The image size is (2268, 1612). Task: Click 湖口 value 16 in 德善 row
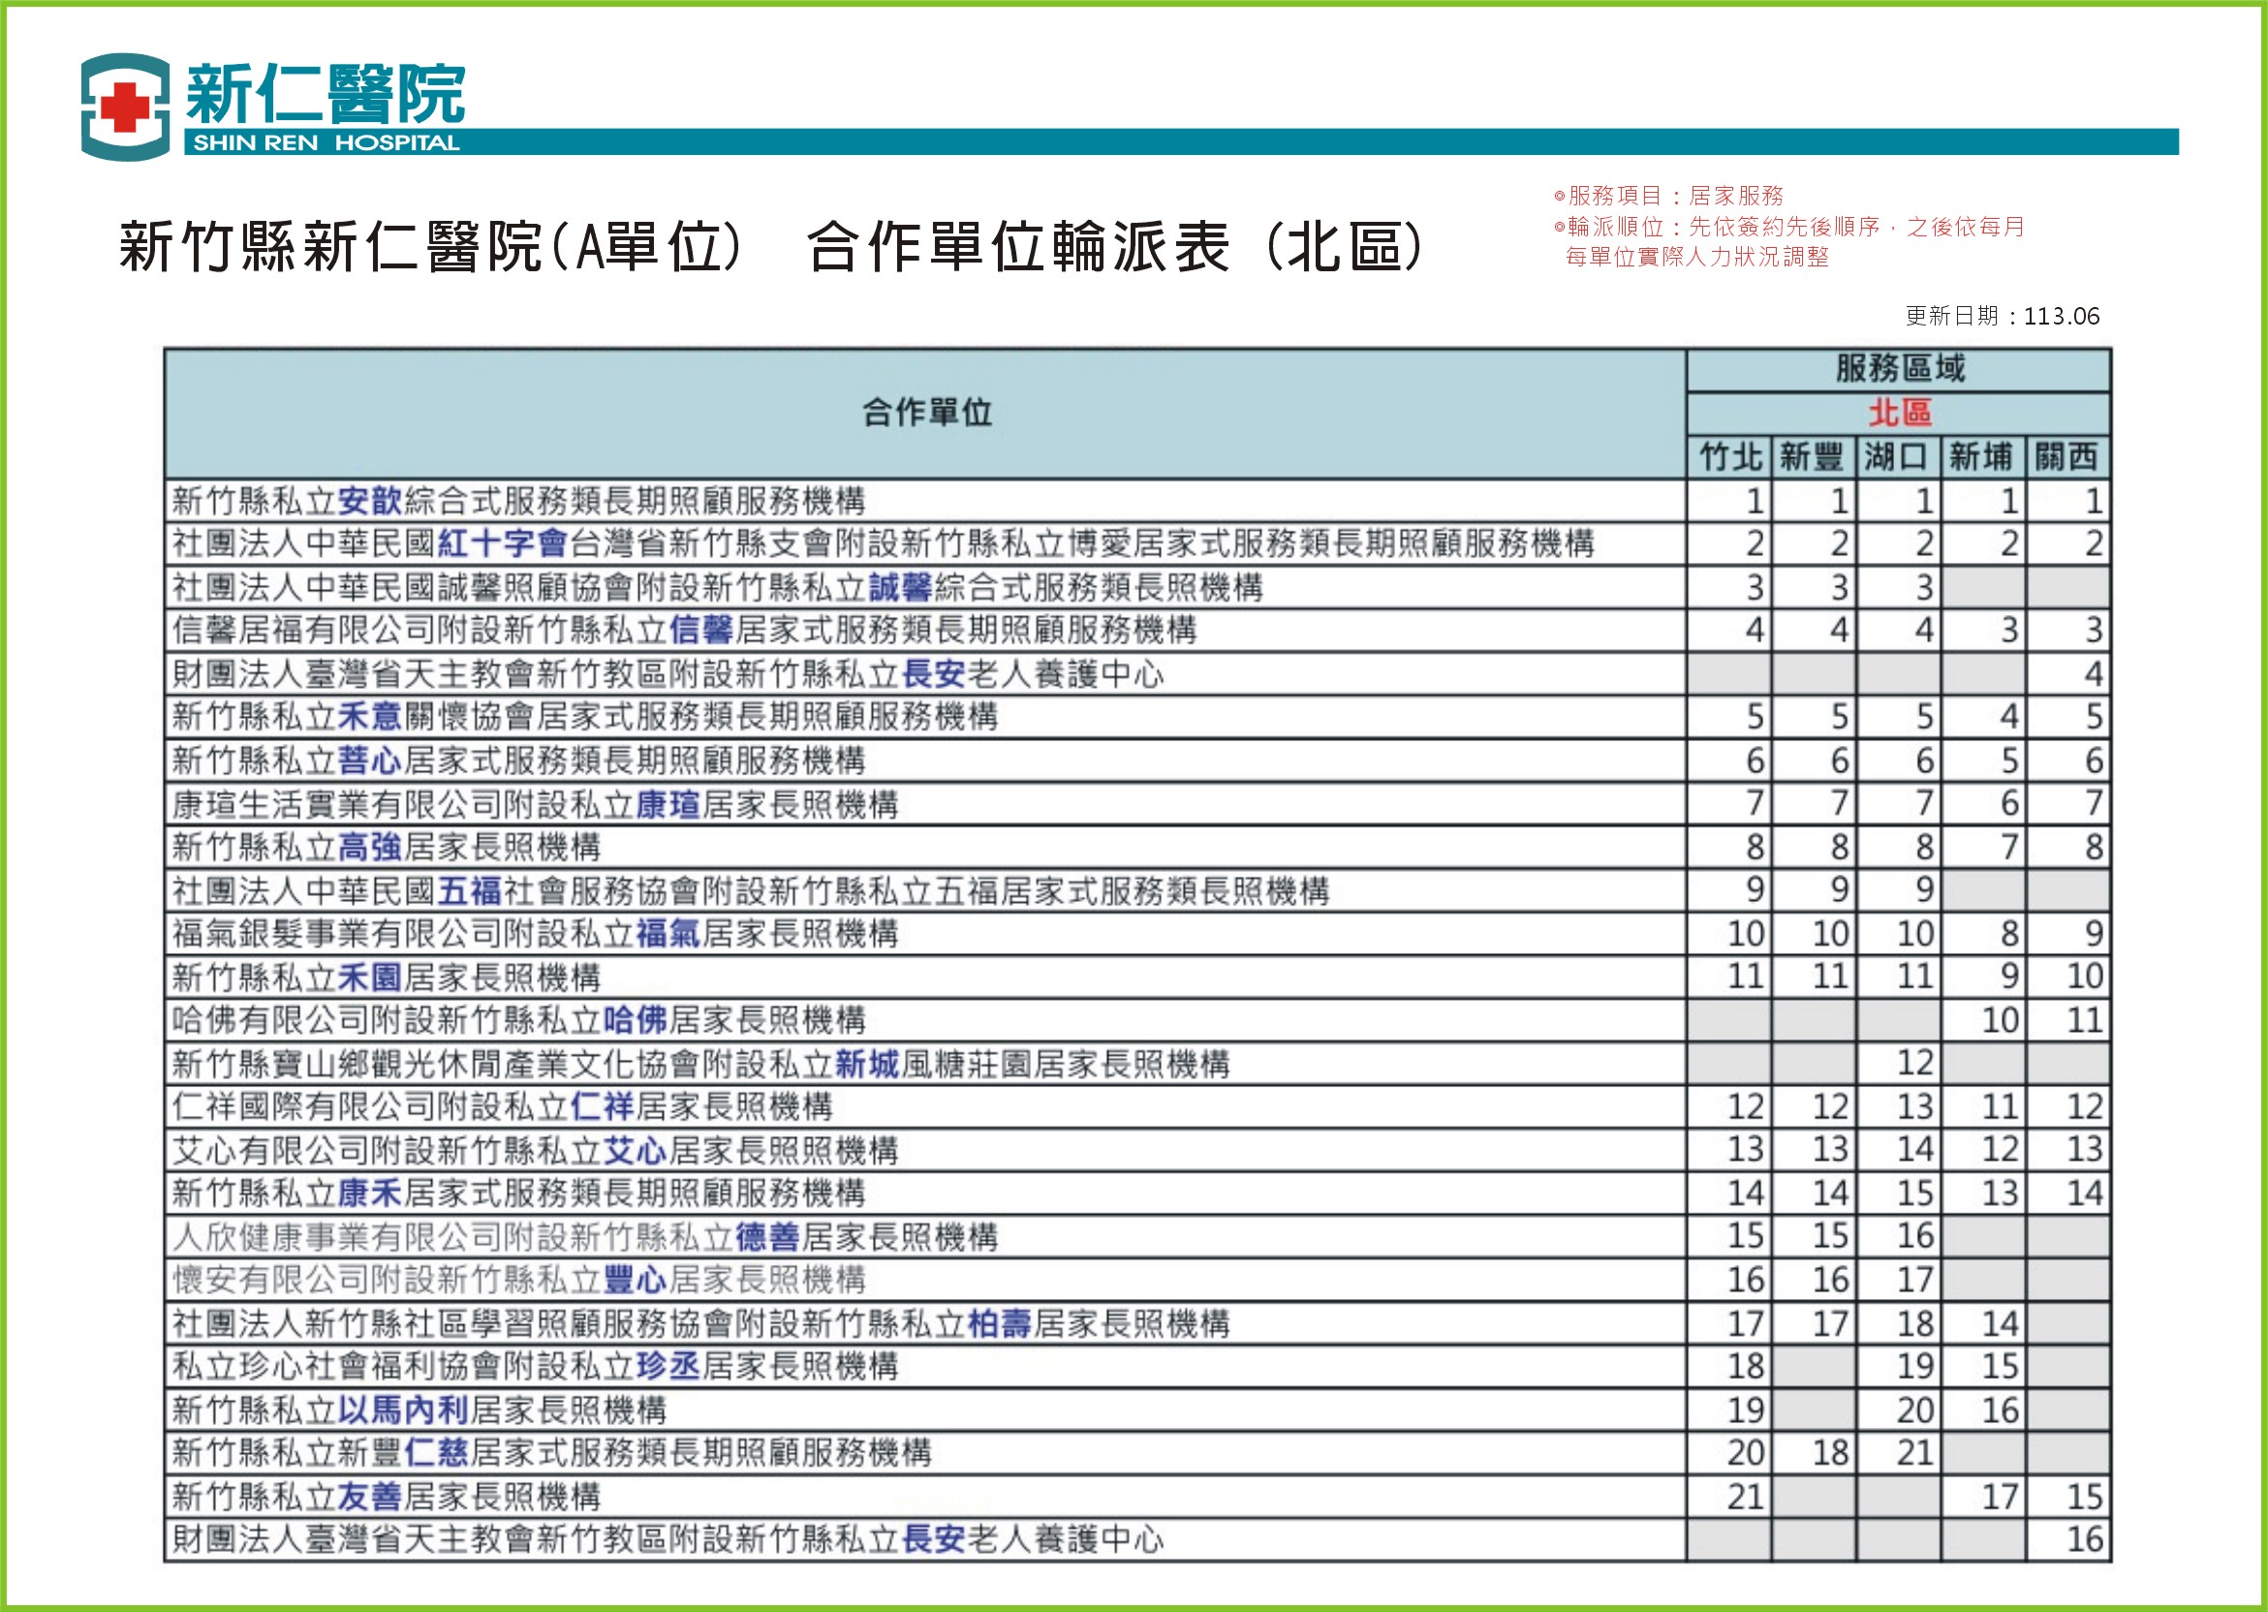[x=1914, y=1236]
